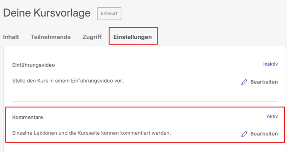Click the Aktiv status label
Screen dimensions: 287x152
[x=272, y=116]
